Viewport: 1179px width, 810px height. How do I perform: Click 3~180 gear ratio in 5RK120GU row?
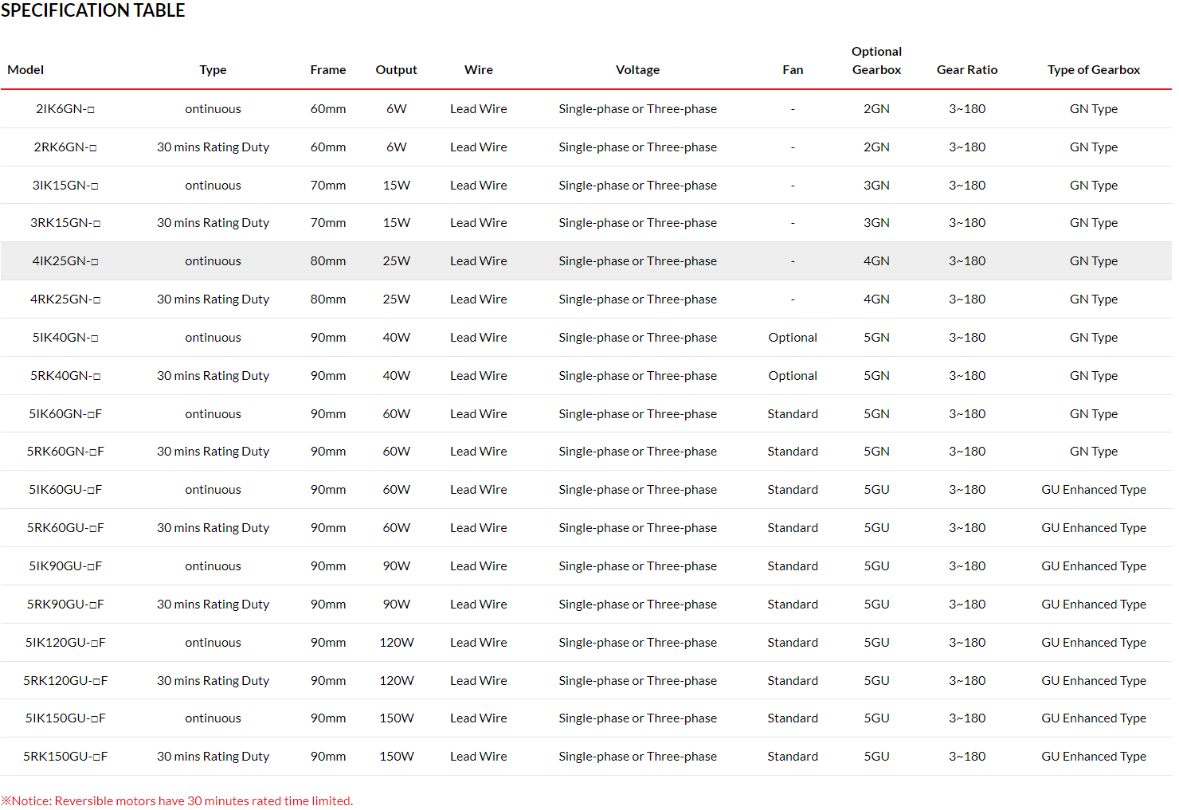[967, 681]
